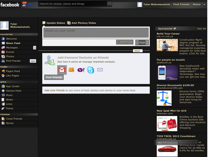The height and width of the screenshot is (157, 210).
Task: Click the facebook logo
Action: [x=10, y=5]
